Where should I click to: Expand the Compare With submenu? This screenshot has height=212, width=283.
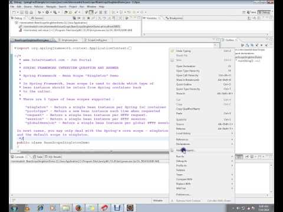(x=202, y=179)
